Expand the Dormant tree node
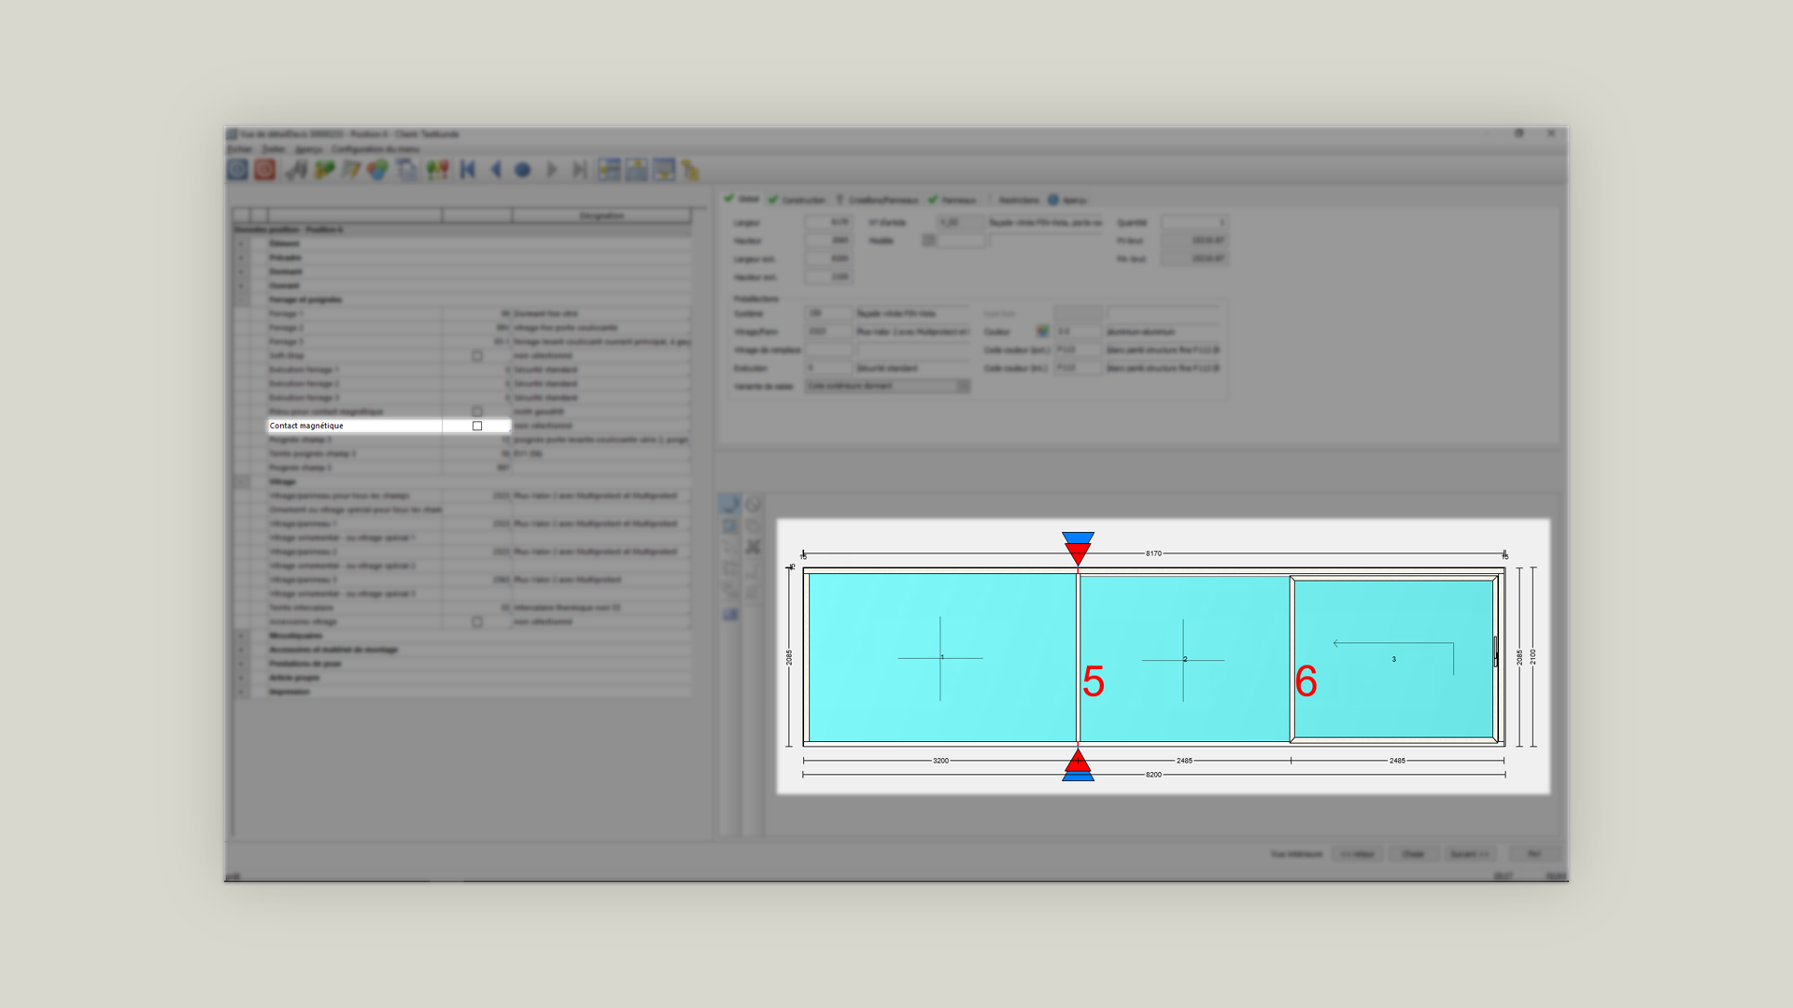 241,272
